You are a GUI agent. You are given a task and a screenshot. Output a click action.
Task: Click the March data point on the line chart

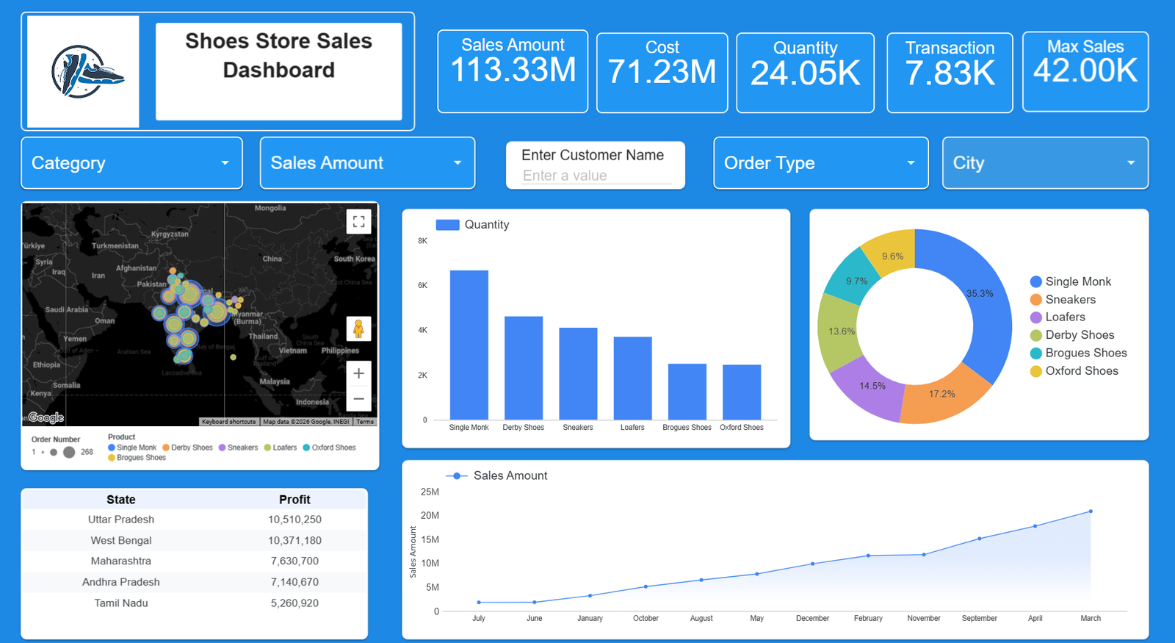(x=1091, y=511)
